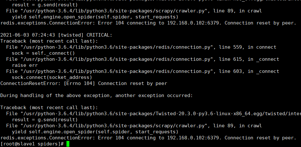Click the 'raise err' line
This screenshot has width=301, height=147.
[x=25, y=65]
